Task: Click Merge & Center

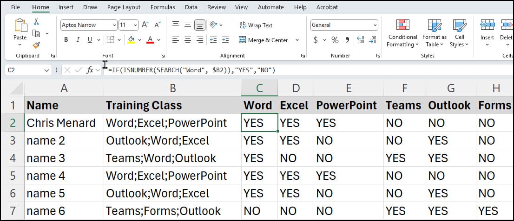Action: point(264,40)
